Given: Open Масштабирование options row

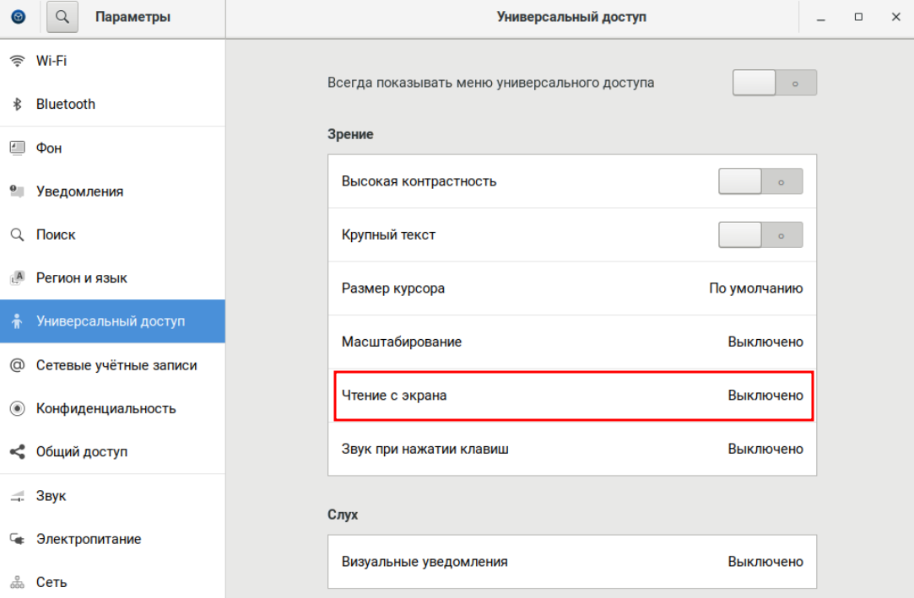Looking at the screenshot, I should [571, 342].
